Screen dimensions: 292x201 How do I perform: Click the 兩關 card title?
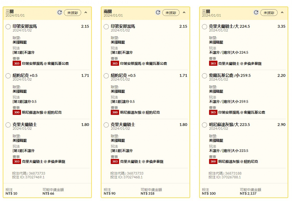pos(108,12)
